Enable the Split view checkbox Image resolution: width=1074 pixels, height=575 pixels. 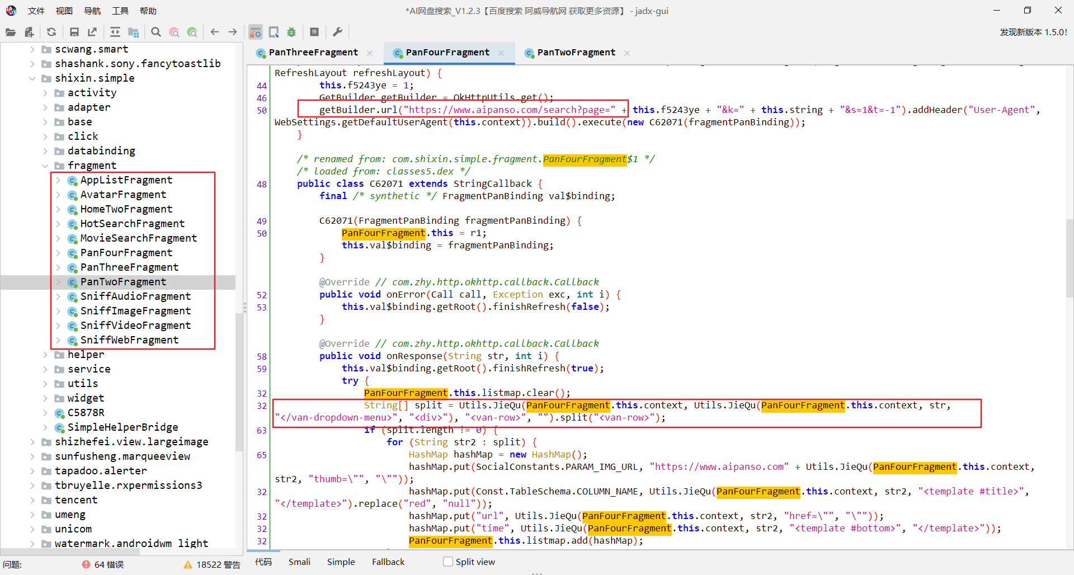pos(448,562)
